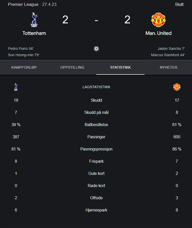The height and width of the screenshot is (228, 192).
Task: Click the Man. United team name
Action: (x=158, y=33)
